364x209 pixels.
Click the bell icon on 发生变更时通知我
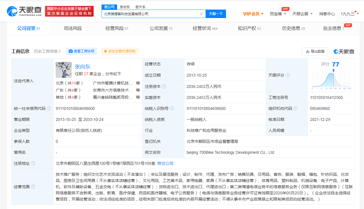pos(105,51)
